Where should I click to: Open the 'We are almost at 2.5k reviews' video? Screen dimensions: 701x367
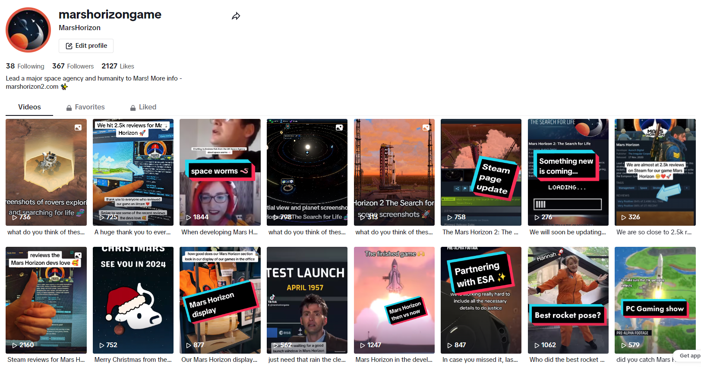[x=655, y=172]
